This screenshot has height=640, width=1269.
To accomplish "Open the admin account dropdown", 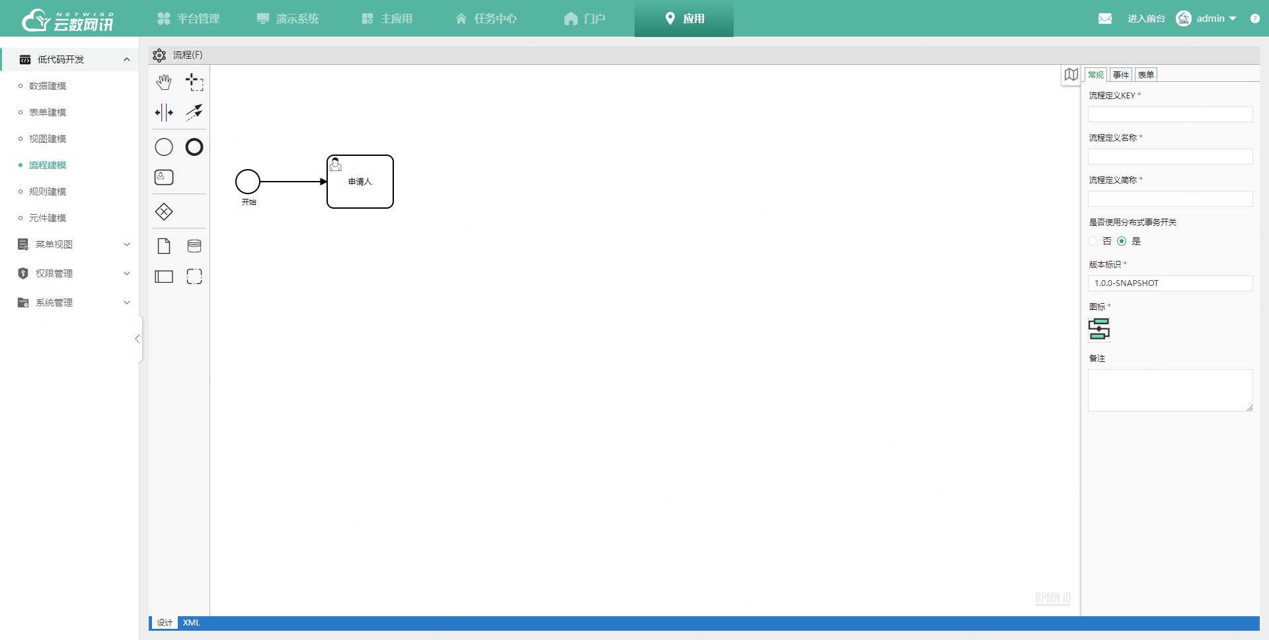I will 1212,18.
